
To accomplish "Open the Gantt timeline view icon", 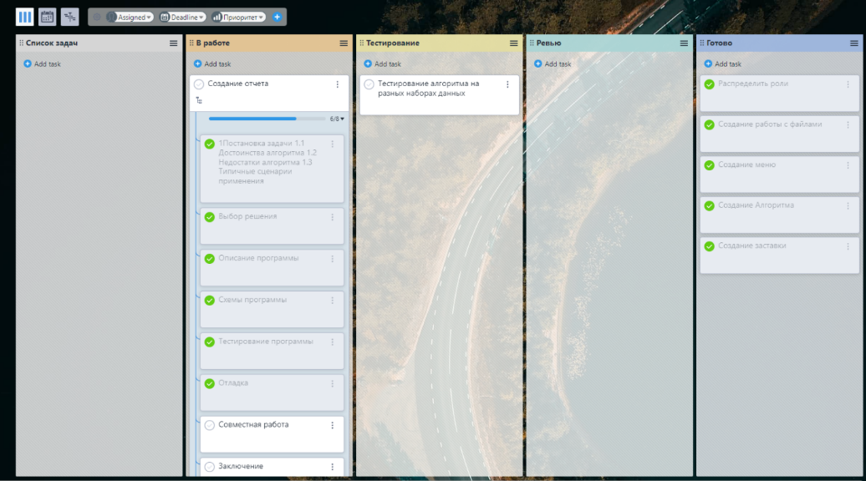I will (70, 17).
